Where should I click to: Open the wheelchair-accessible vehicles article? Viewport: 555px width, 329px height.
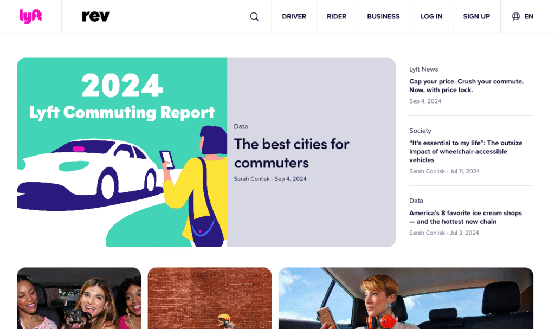466,152
